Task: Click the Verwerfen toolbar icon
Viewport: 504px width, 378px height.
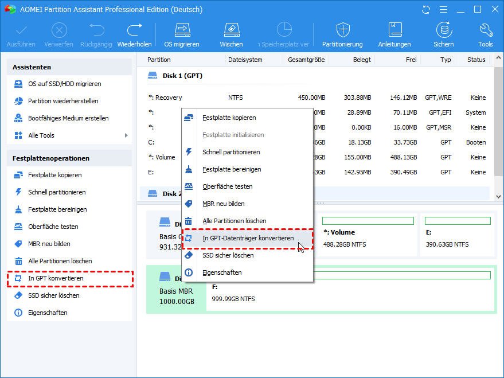Action: tap(59, 30)
